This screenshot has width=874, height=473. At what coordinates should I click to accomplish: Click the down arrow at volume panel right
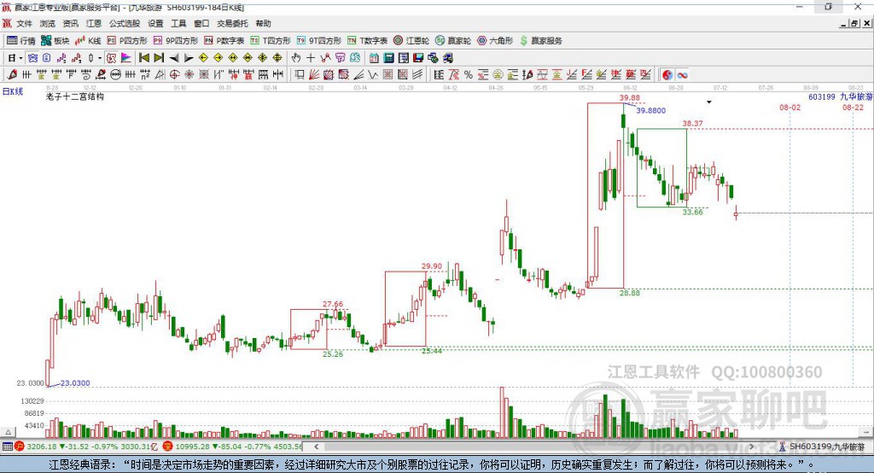[x=865, y=432]
